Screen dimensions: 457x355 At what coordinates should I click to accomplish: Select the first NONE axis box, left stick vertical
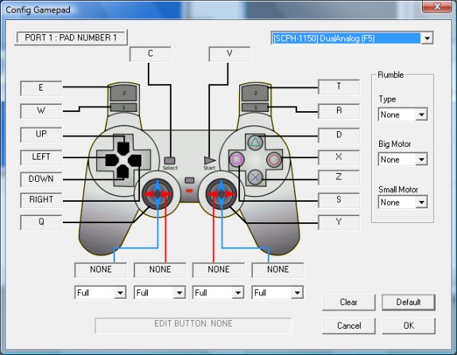(101, 270)
